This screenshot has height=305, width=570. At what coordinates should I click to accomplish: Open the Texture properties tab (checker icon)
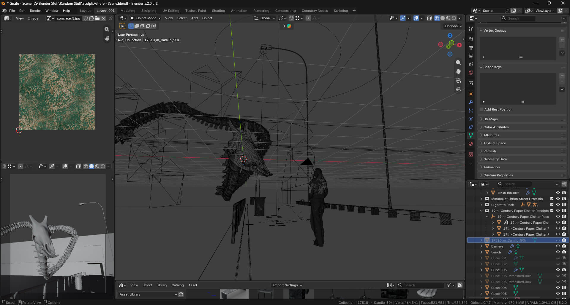471,154
